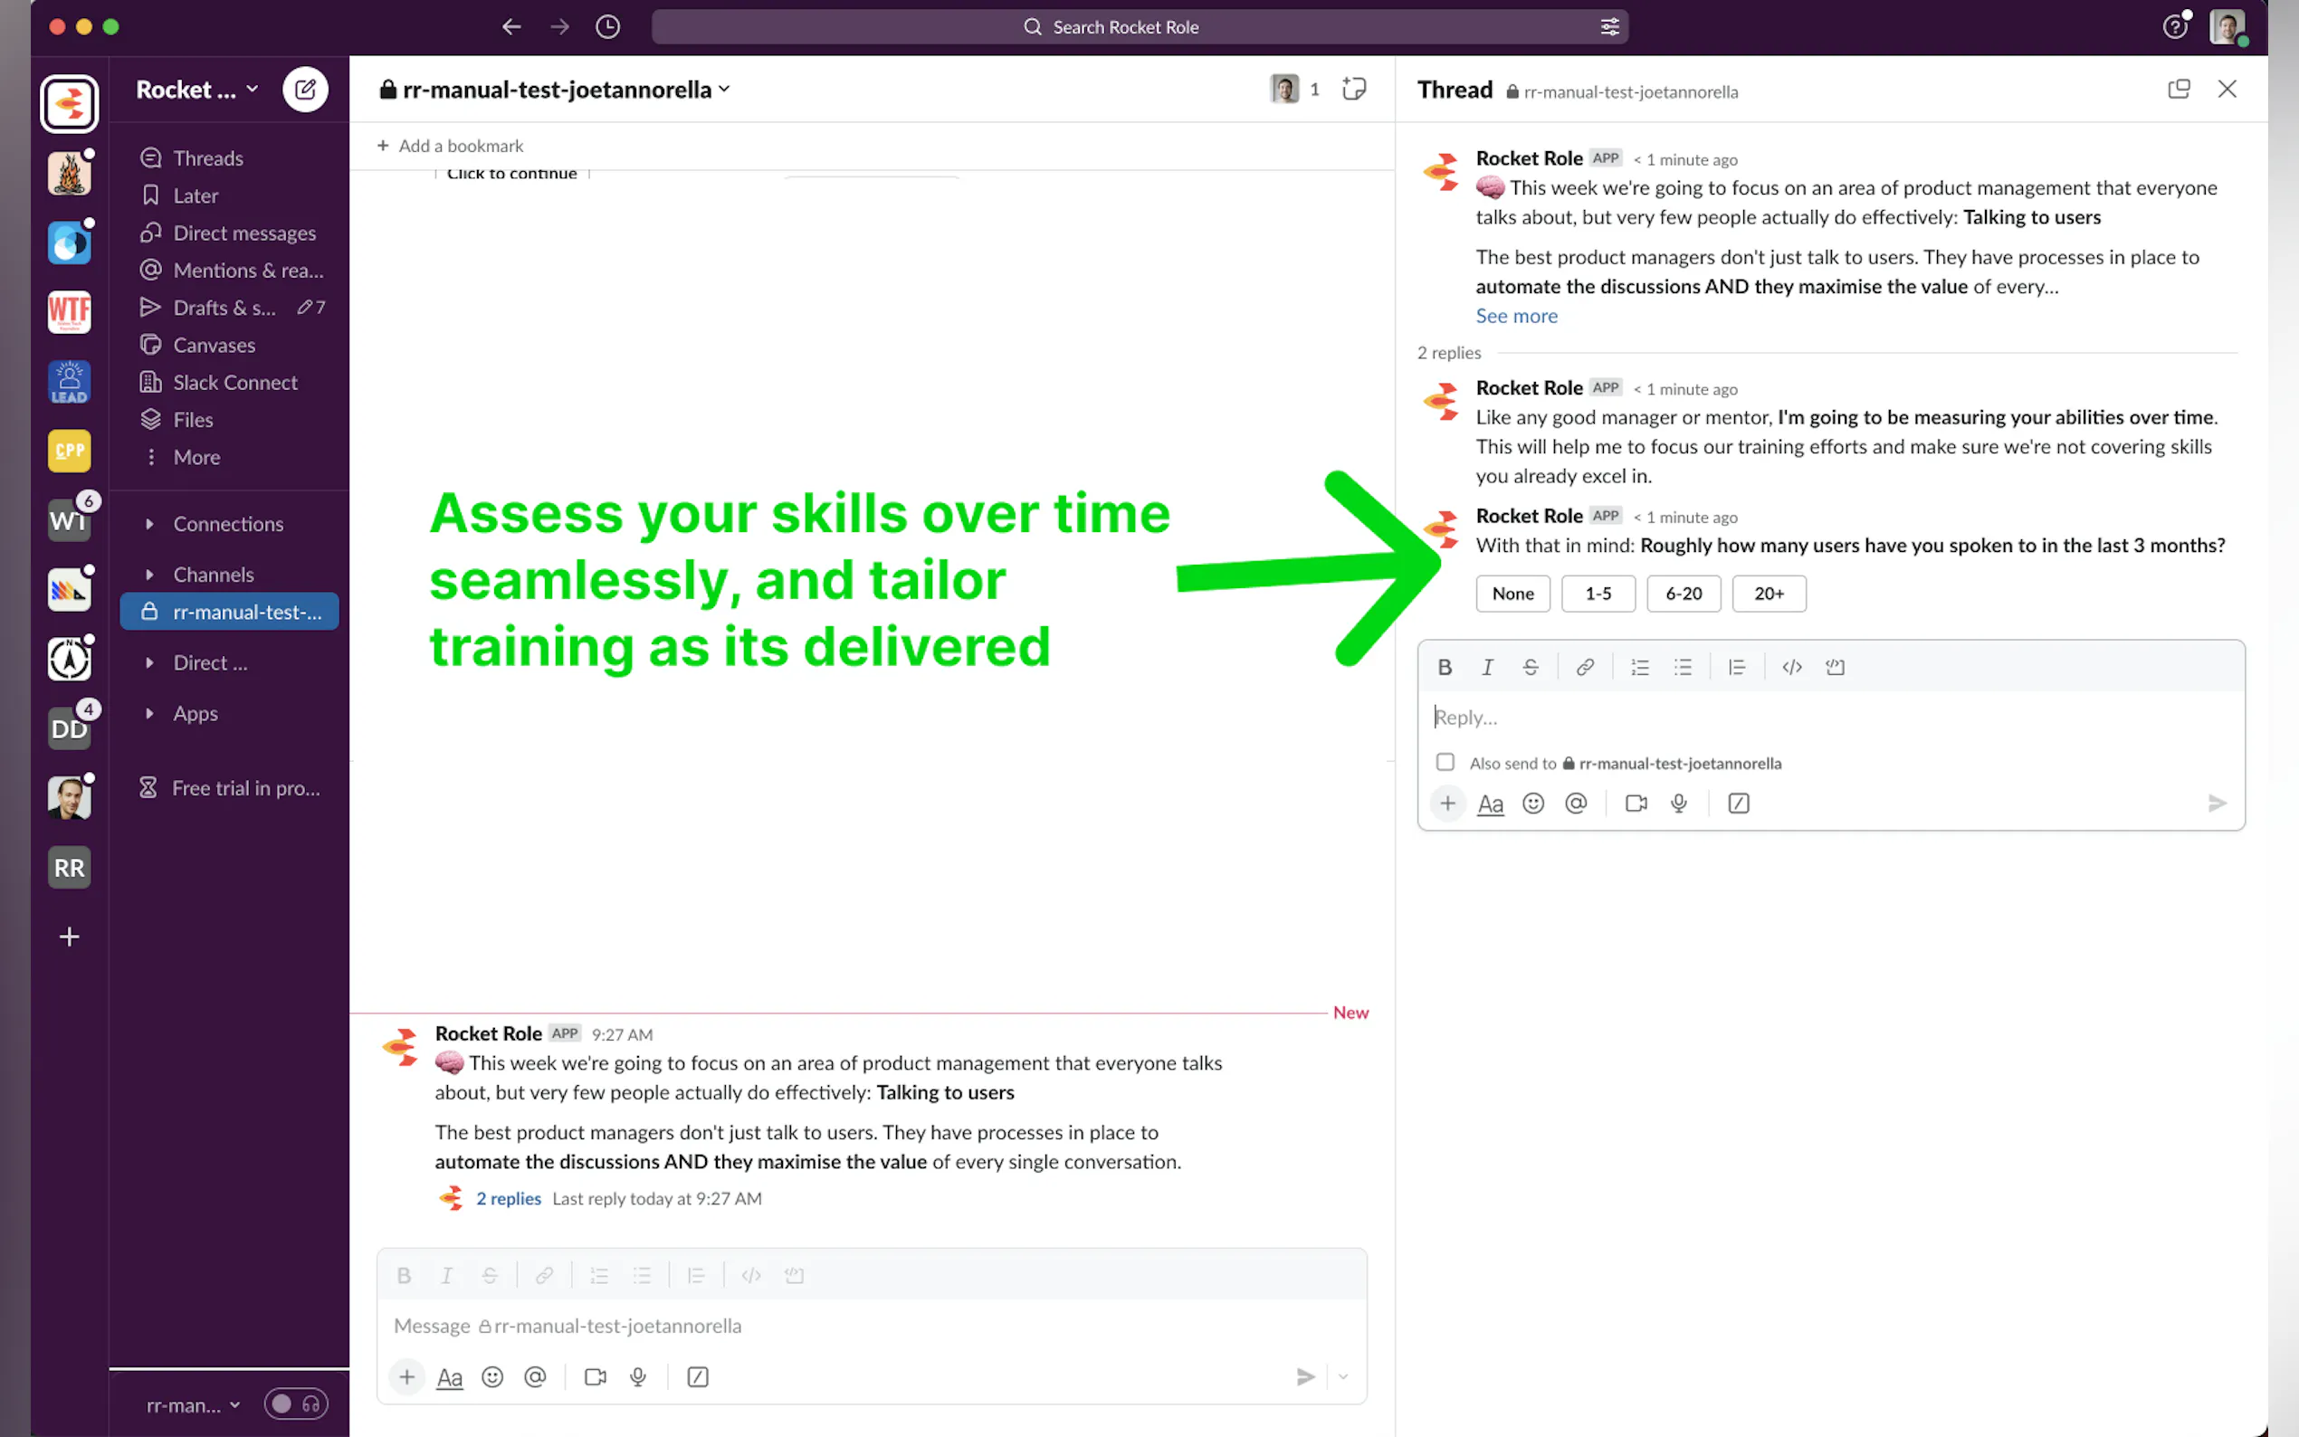Image resolution: width=2299 pixels, height=1437 pixels.
Task: Record audio clip in channel composer
Action: (638, 1377)
